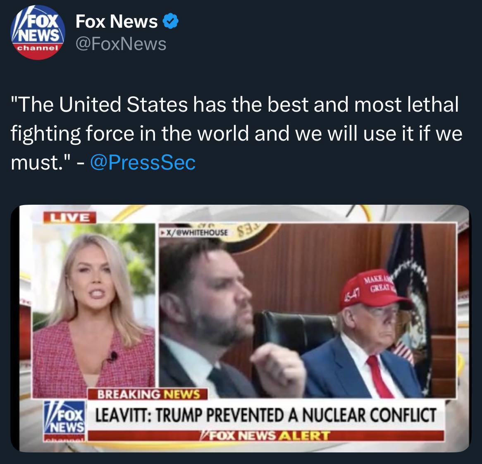Select the @FoxNews handle
The width and height of the screenshot is (482, 464).
coord(121,44)
